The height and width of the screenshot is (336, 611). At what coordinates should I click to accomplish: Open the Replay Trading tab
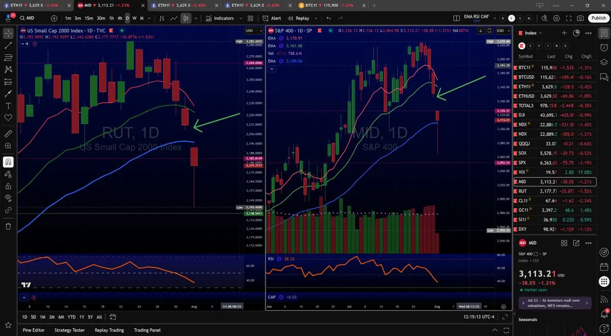click(x=109, y=330)
